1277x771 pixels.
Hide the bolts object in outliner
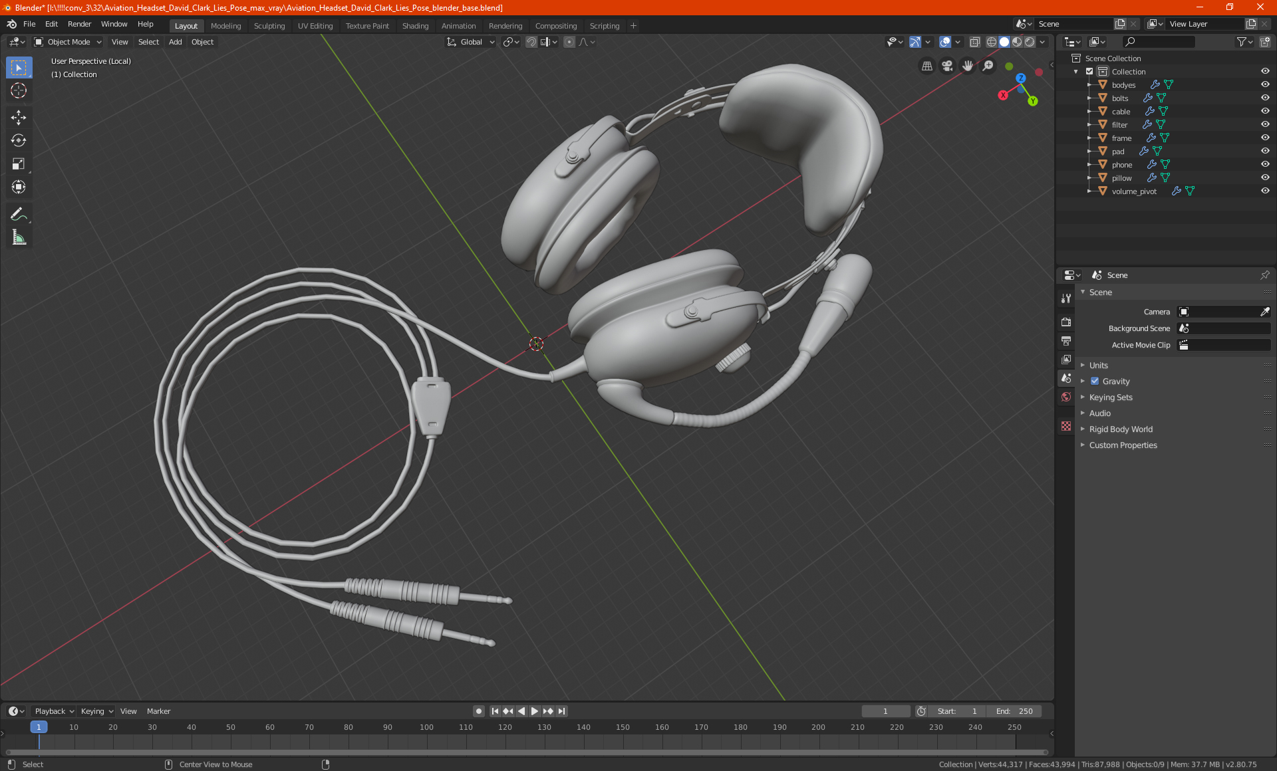(1265, 98)
